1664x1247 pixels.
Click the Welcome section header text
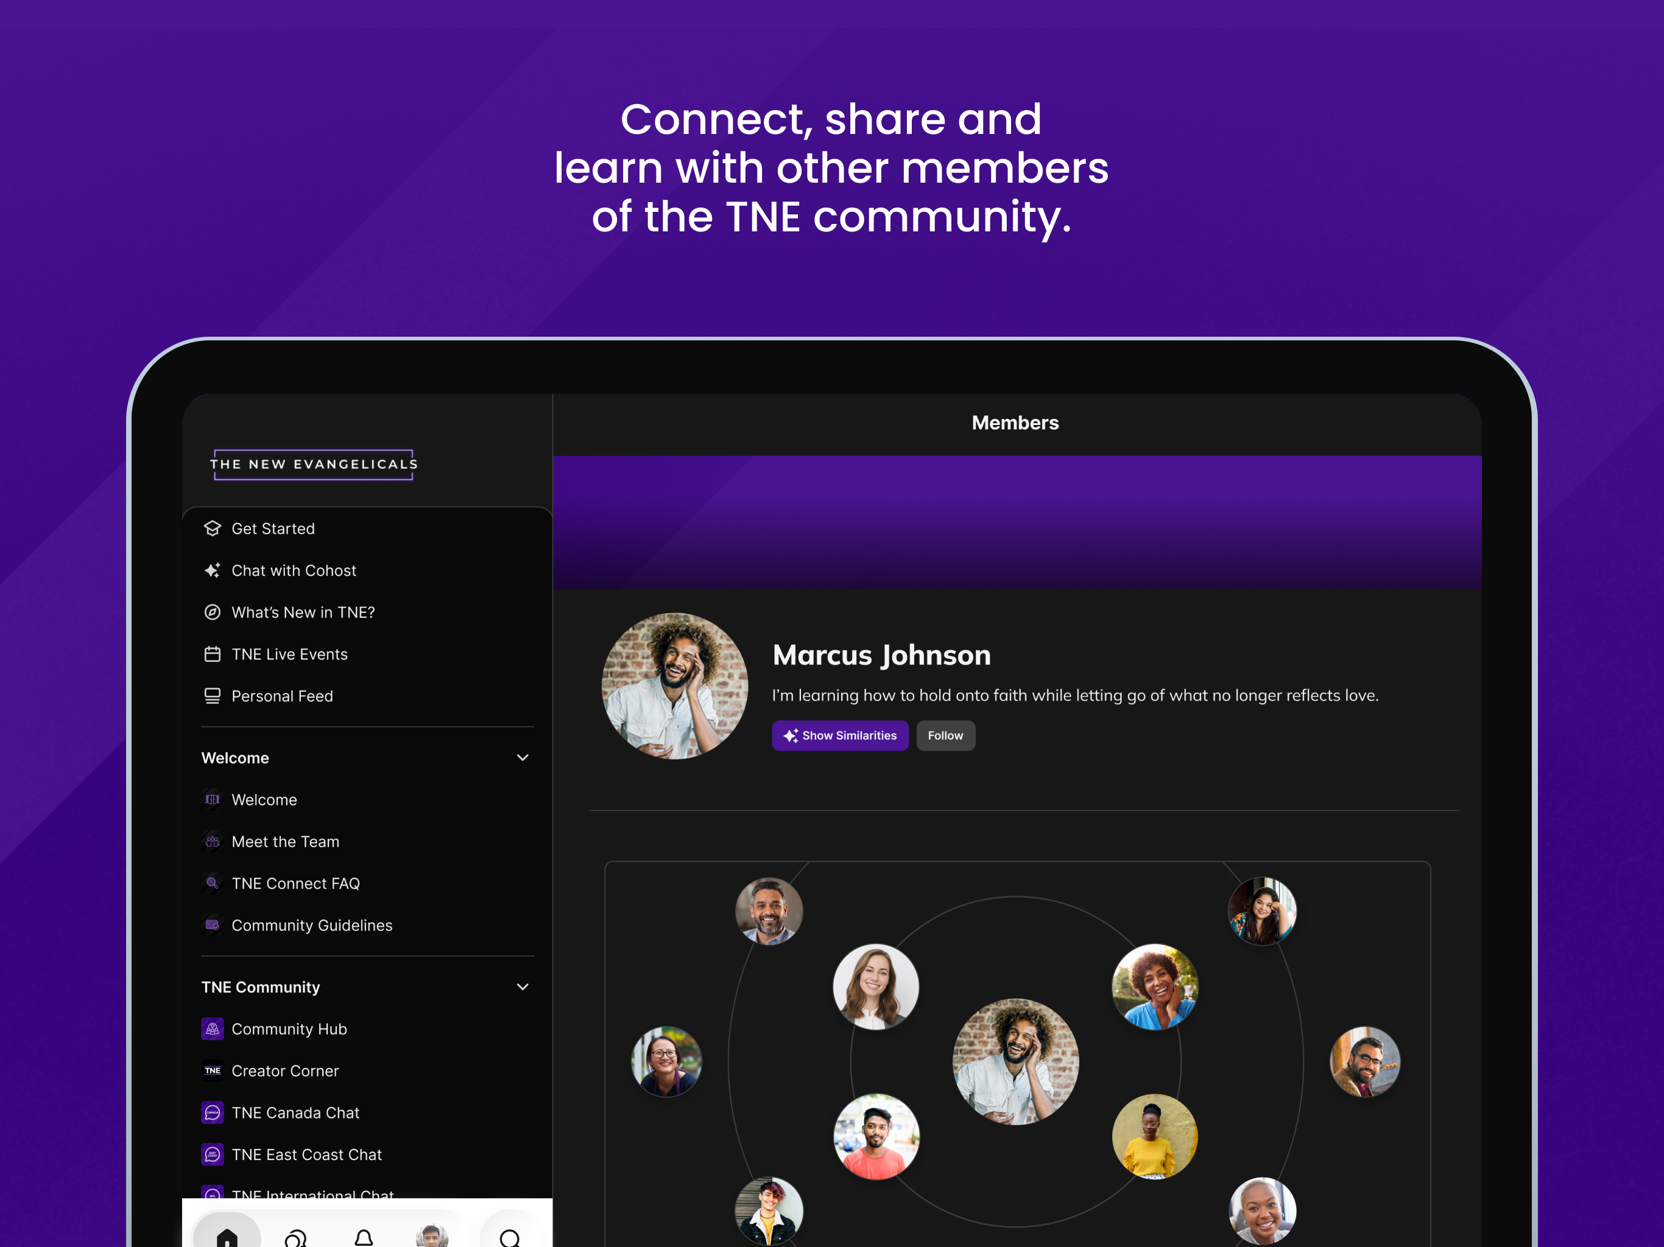tap(236, 758)
